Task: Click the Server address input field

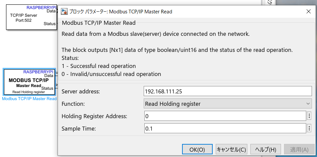Action: pyautogui.click(x=228, y=91)
